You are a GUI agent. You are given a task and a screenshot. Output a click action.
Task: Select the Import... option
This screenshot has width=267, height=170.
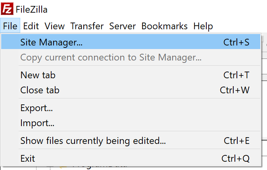131,123
